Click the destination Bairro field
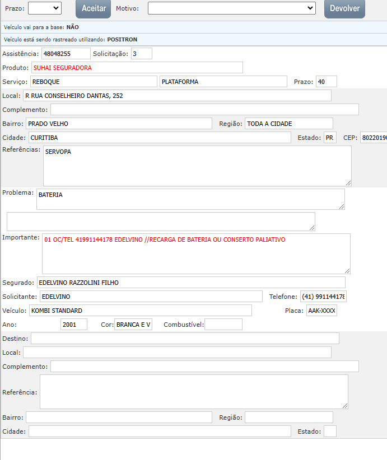387x460 pixels. 119,417
